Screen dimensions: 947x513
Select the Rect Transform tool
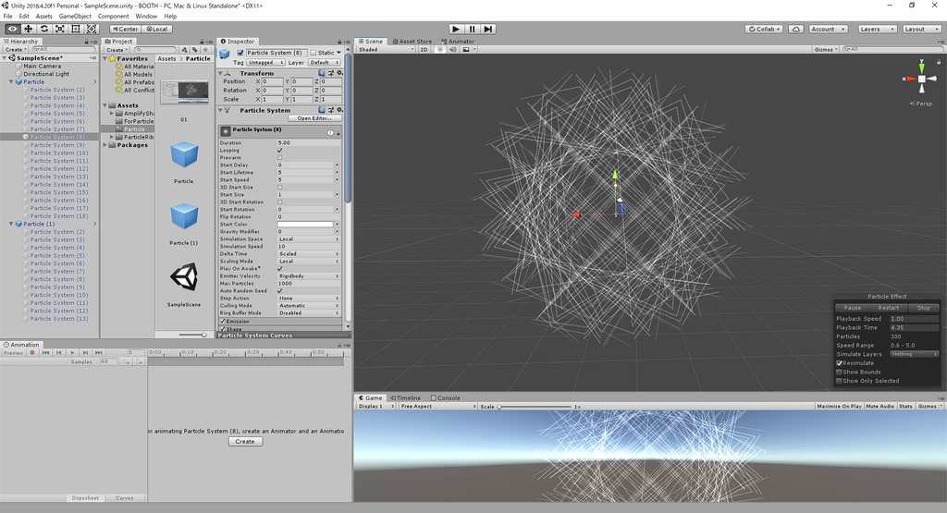click(x=76, y=29)
